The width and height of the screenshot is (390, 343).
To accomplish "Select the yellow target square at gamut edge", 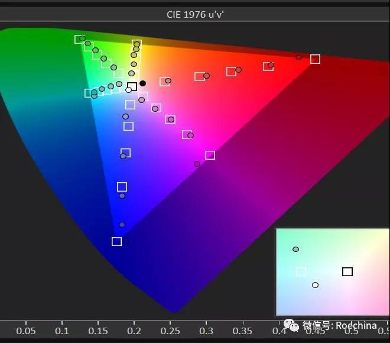I will coord(136,44).
